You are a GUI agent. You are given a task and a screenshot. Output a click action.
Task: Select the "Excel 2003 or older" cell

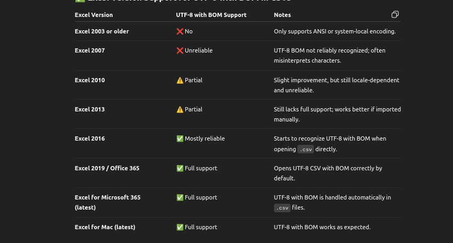tap(101, 31)
